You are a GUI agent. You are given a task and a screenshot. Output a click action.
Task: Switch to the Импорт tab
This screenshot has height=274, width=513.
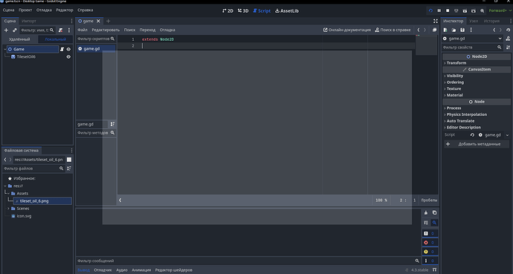(29, 22)
